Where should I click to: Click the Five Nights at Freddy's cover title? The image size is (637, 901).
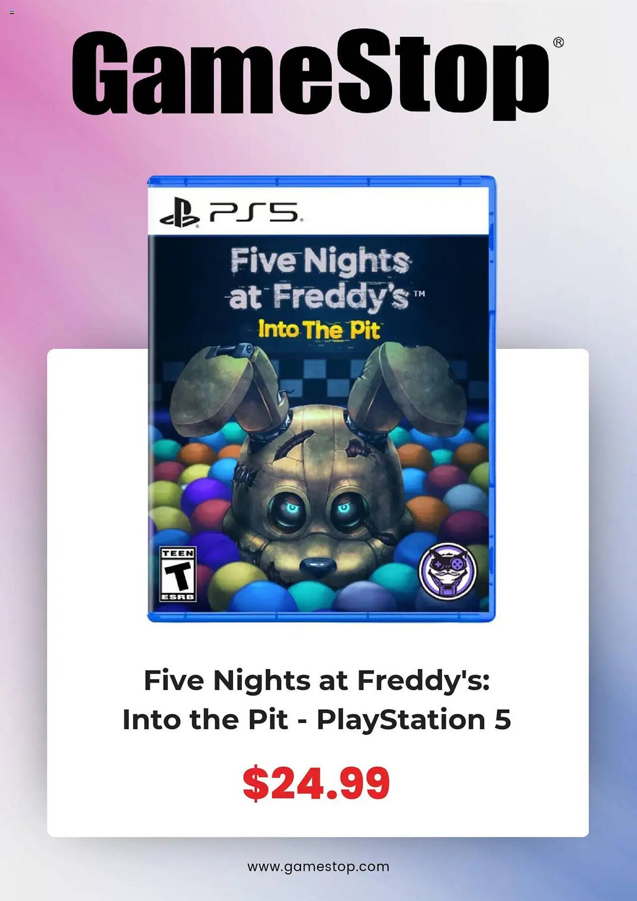[x=321, y=278]
